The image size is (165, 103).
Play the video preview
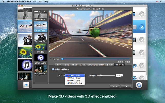tap(51, 59)
